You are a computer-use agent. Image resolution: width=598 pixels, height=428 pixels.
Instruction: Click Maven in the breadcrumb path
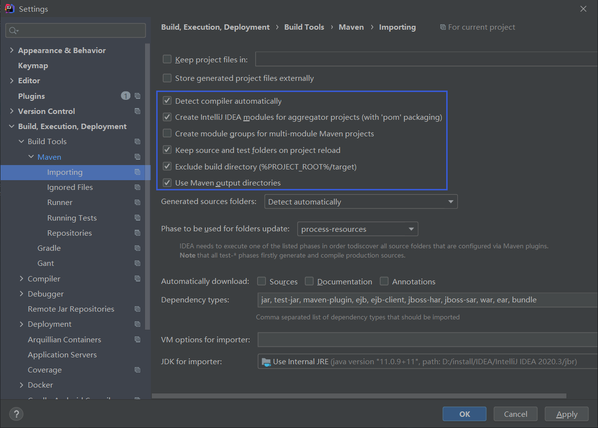pos(351,27)
